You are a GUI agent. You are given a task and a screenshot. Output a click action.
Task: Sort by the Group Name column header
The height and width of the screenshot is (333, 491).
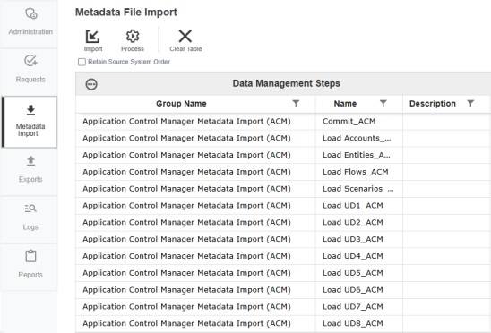click(181, 104)
